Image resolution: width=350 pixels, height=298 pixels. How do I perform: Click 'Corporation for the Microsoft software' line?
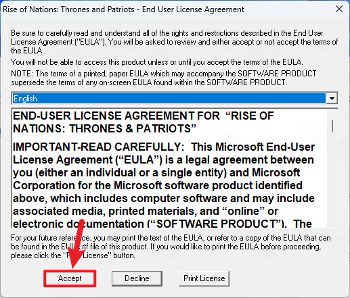coord(158,185)
